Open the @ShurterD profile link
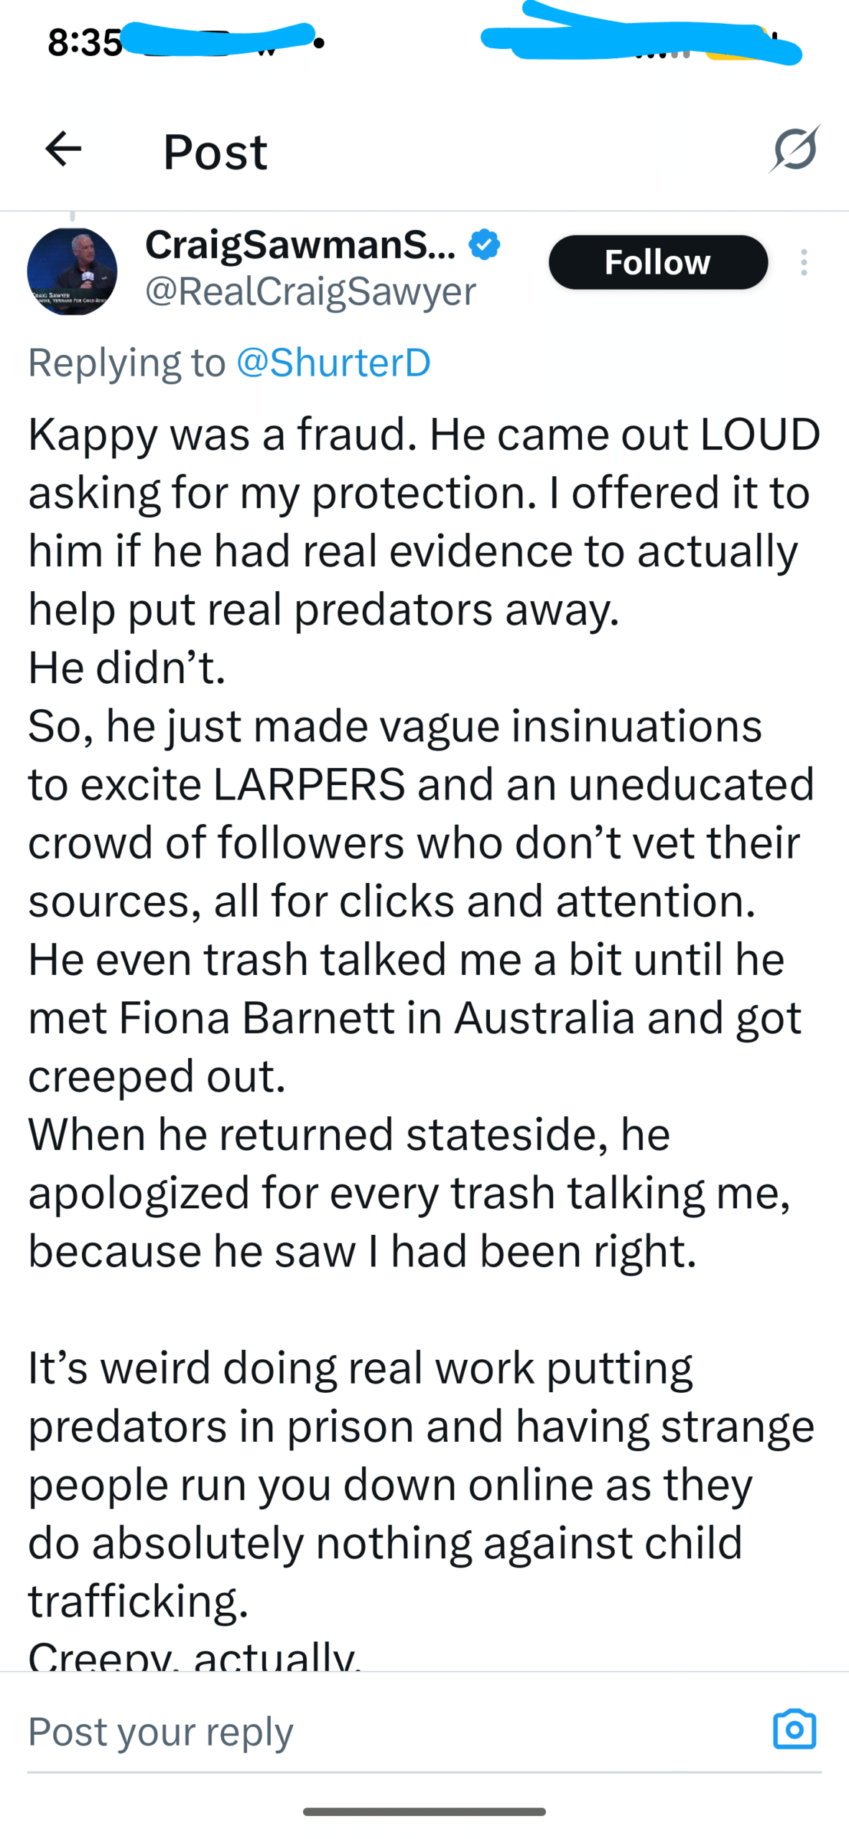 click(333, 362)
